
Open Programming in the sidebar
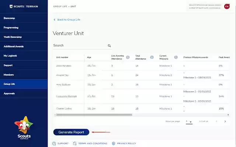pyautogui.click(x=24, y=28)
